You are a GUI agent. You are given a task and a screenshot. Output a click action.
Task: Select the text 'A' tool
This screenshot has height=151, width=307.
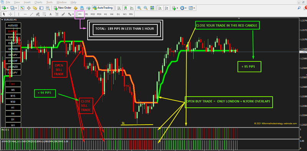pos(50,14)
